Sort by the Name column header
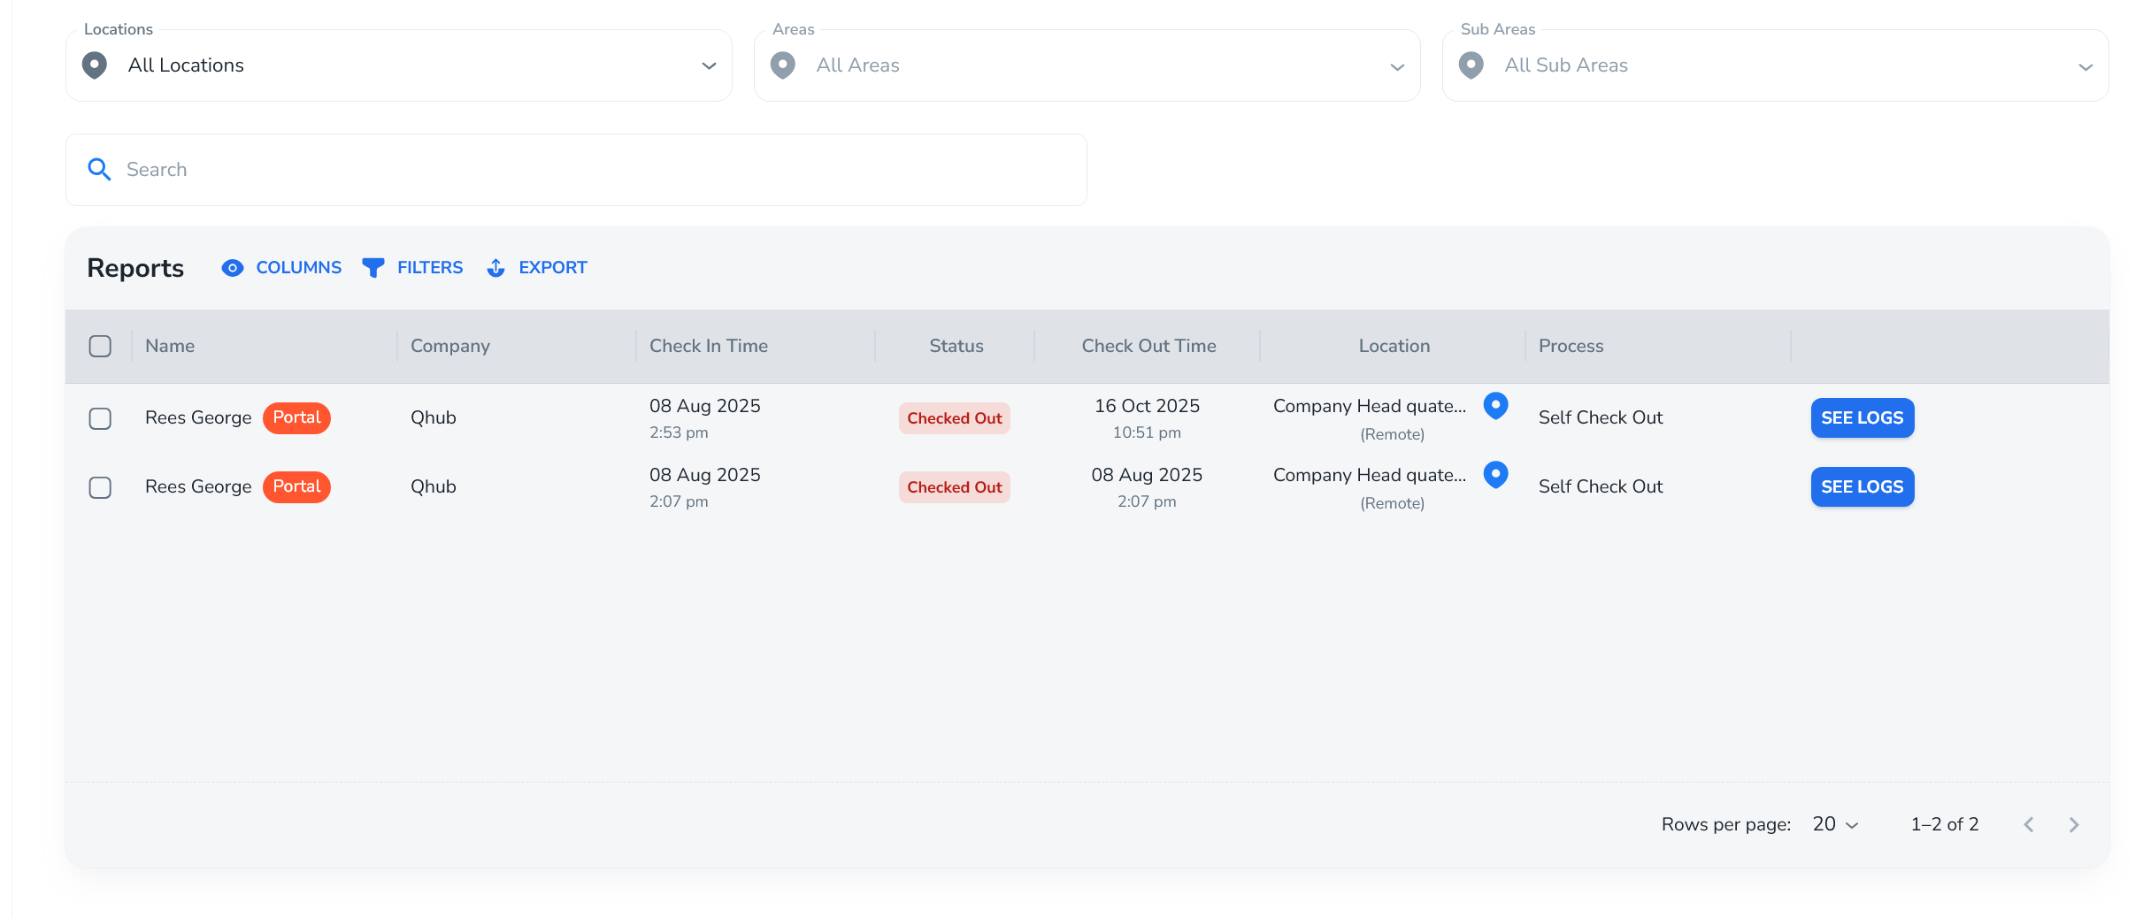2143x918 pixels. (x=170, y=346)
